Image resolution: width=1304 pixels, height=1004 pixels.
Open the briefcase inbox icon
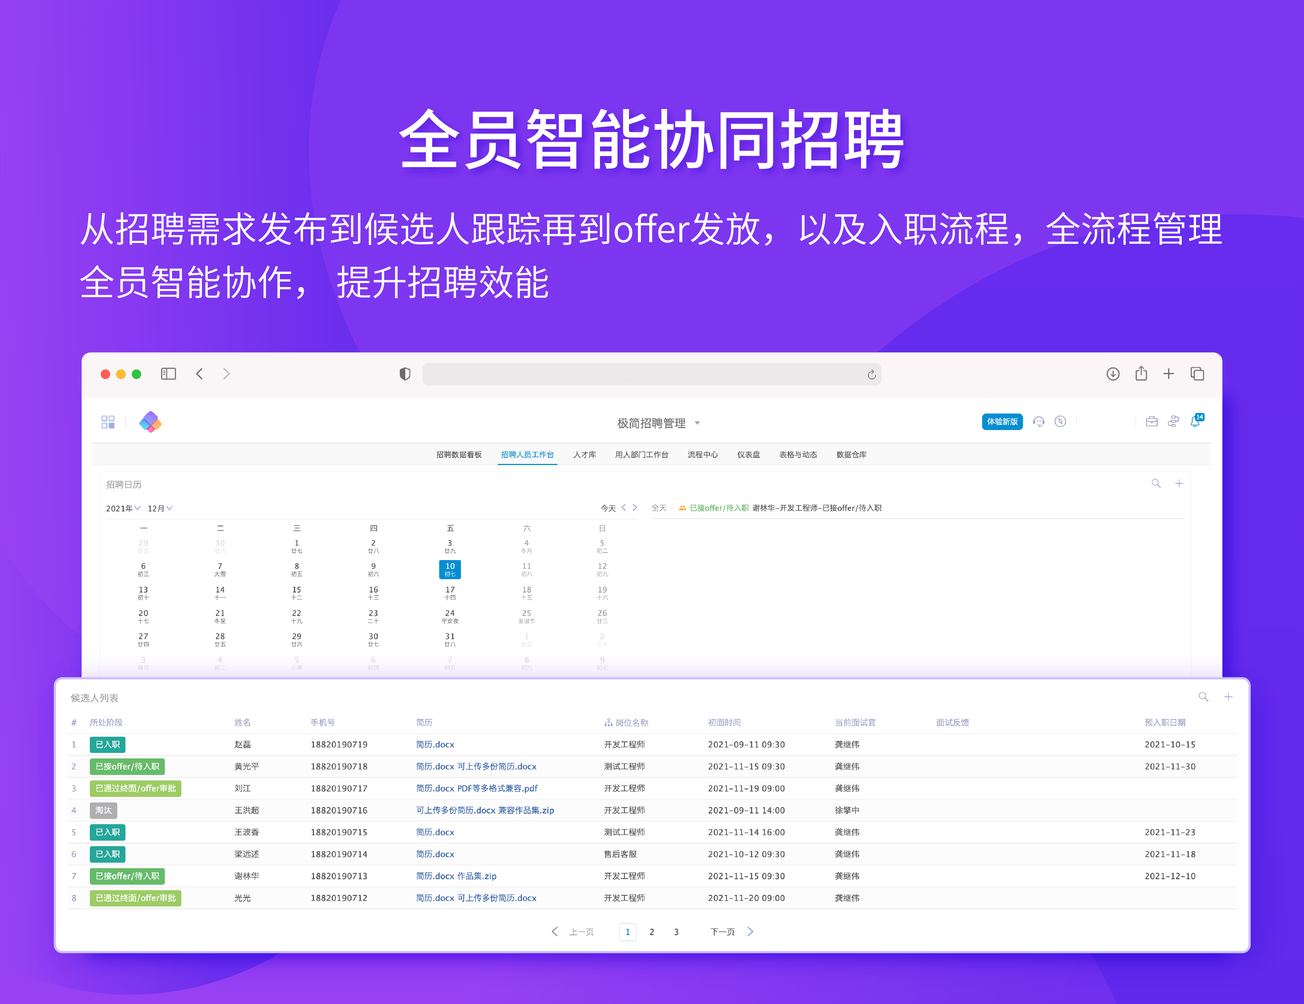[1152, 421]
